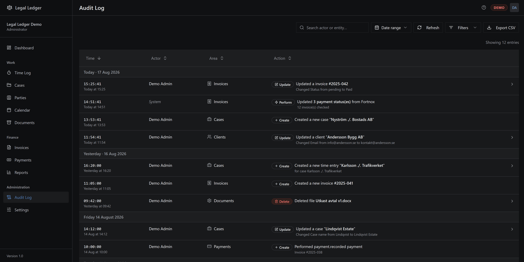
Task: Expand the Utkast avtal v1.docx deletion chevron
Action: coord(512,201)
